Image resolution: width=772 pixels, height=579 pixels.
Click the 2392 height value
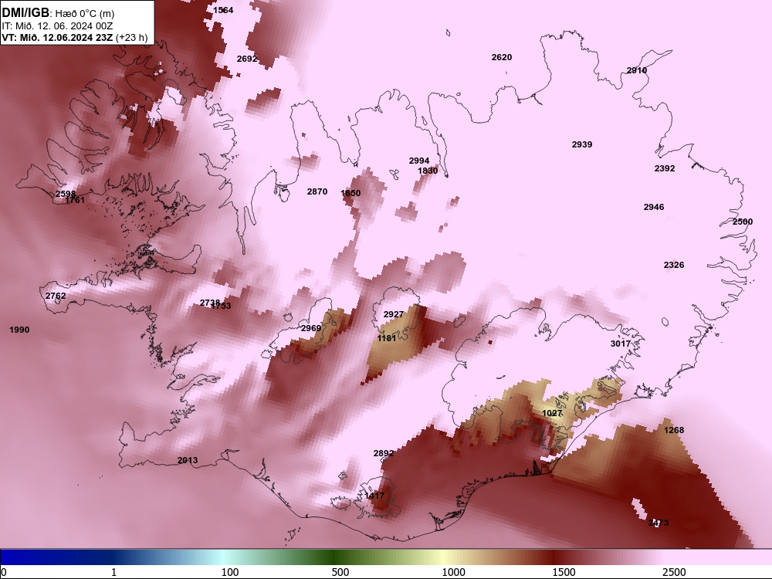pos(665,168)
